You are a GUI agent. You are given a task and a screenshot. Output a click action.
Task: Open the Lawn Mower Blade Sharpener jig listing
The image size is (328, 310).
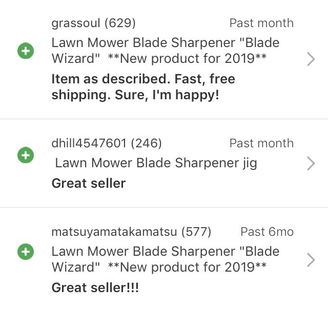coord(156,163)
